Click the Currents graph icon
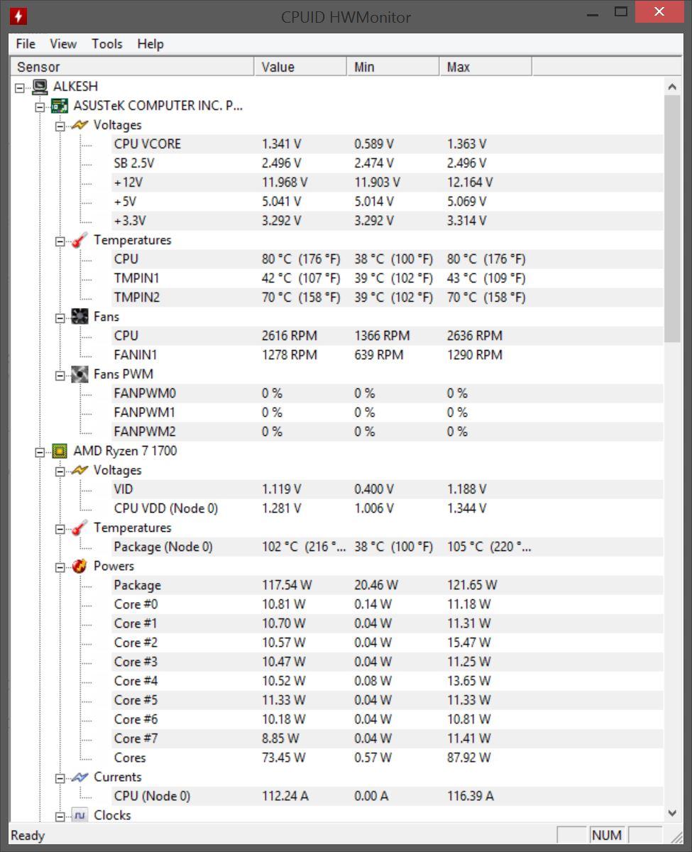Image resolution: width=692 pixels, height=852 pixels. click(x=79, y=777)
